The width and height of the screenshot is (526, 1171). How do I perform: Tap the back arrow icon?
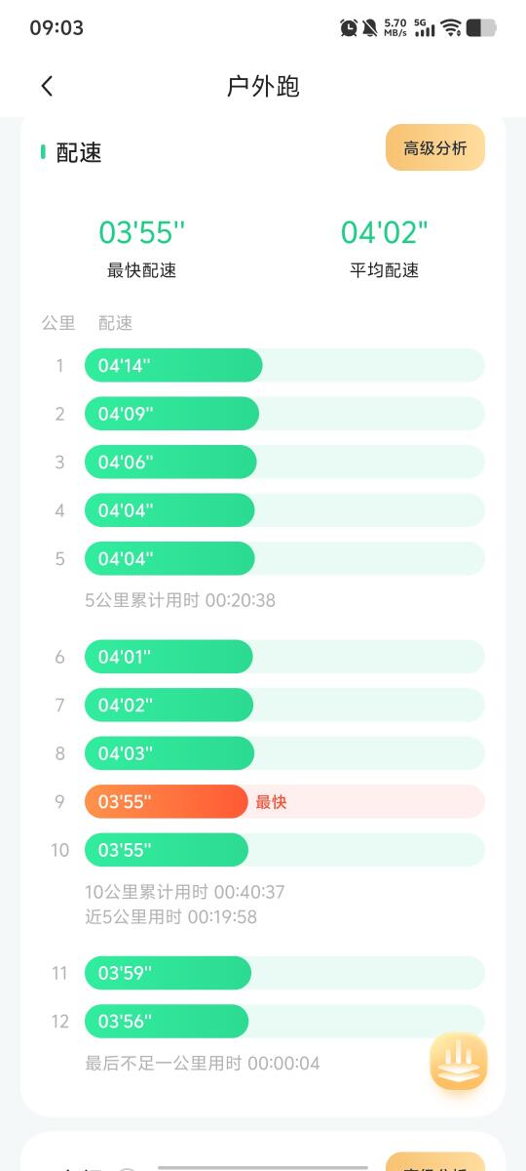[x=47, y=86]
